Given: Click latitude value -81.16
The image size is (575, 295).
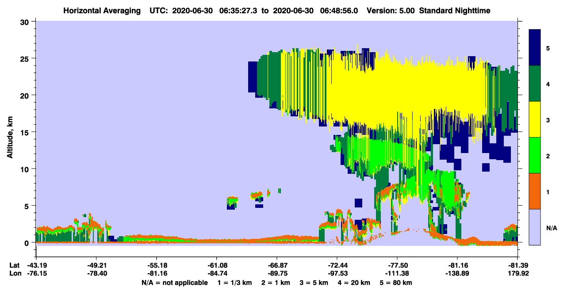Looking at the screenshot, I should [457, 265].
